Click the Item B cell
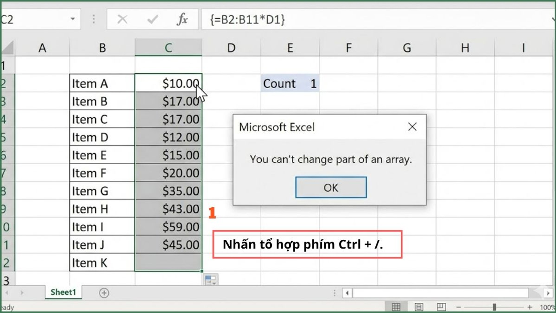Image resolution: width=556 pixels, height=313 pixels. (102, 101)
